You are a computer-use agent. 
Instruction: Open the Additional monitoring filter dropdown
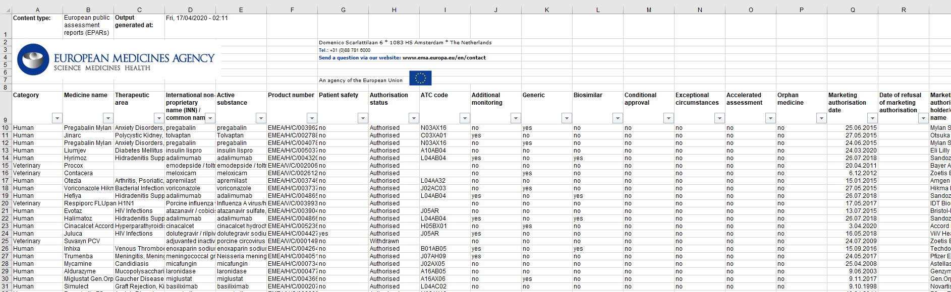[x=516, y=118]
